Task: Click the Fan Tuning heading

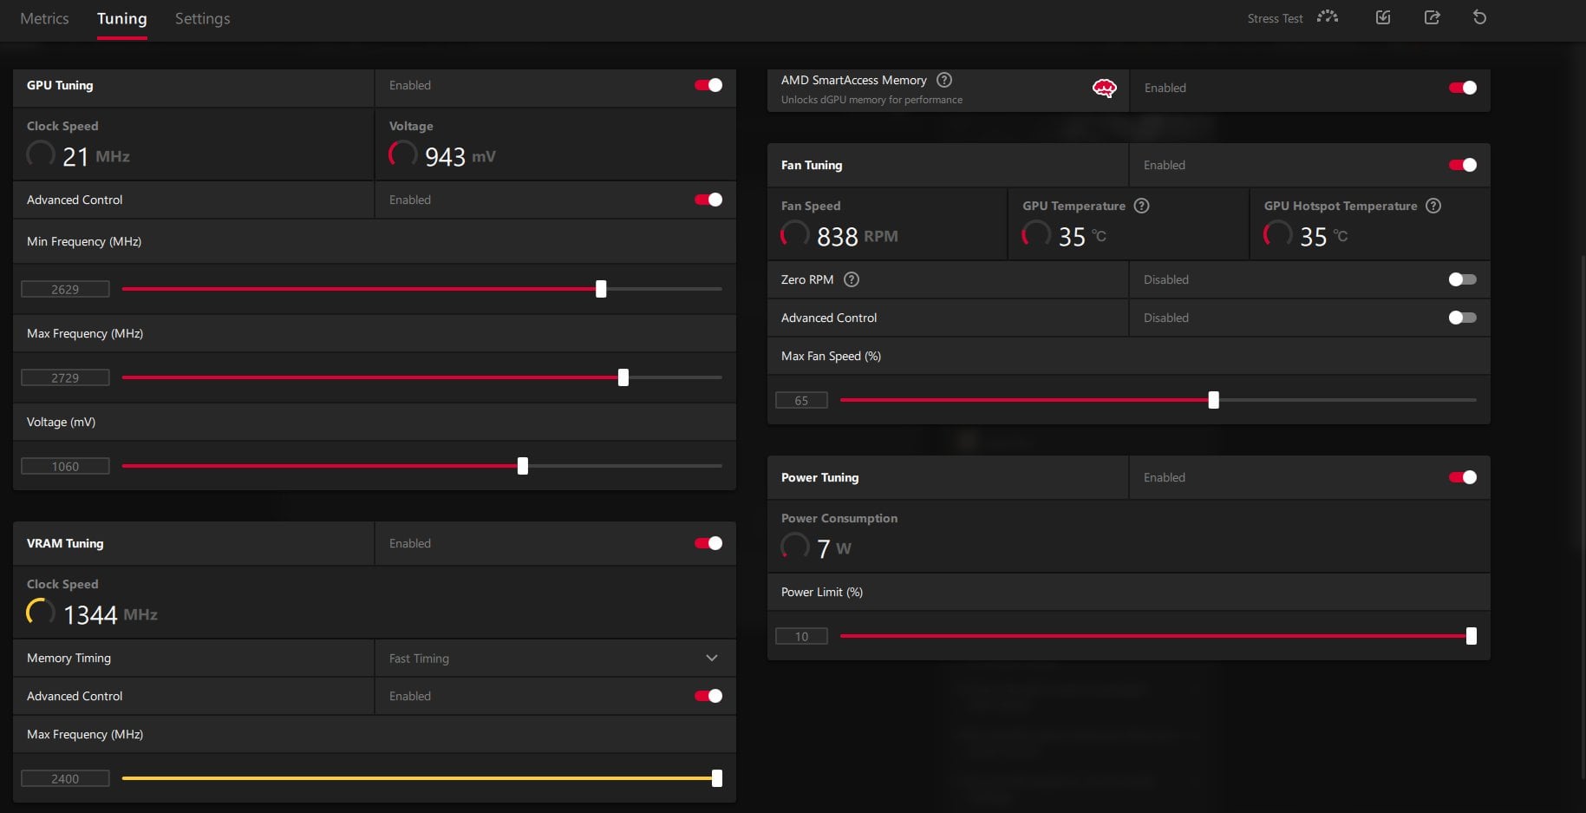Action: click(x=812, y=165)
